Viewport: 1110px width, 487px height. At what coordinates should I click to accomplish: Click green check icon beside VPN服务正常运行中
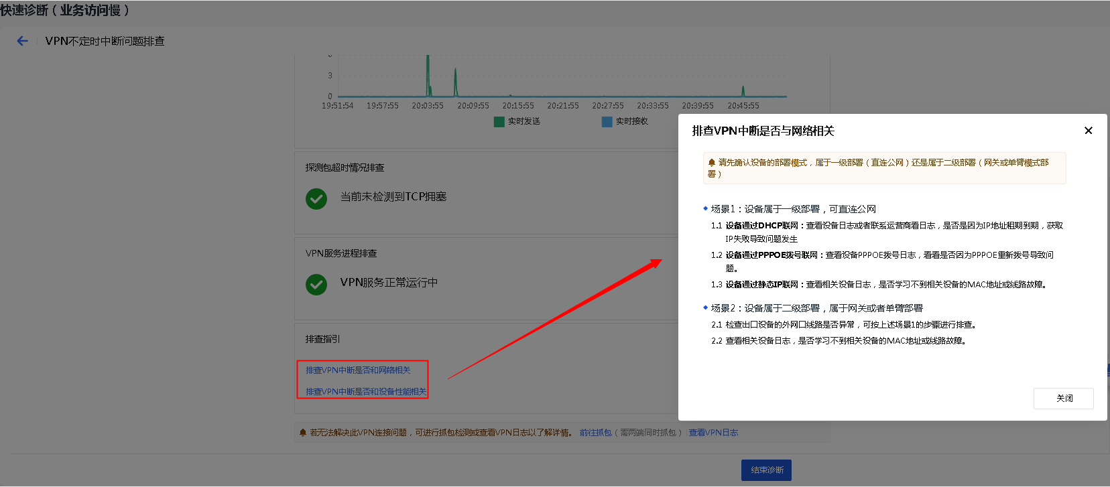(x=316, y=285)
